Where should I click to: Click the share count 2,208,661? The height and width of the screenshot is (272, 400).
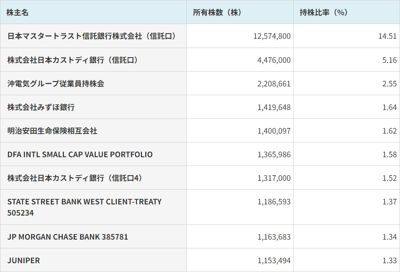click(274, 84)
